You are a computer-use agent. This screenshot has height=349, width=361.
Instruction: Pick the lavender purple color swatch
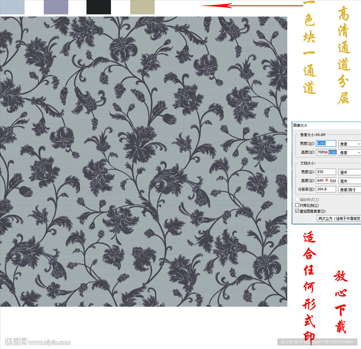(x=56, y=7)
